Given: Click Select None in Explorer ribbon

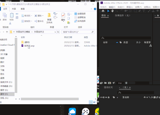Looking at the screenshot, I should pyautogui.click(x=80, y=17).
